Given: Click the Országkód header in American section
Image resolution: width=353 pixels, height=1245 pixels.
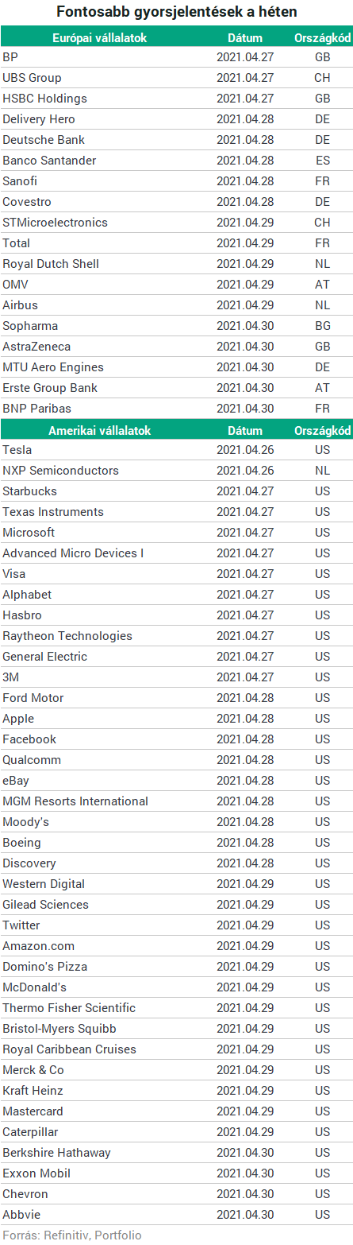Looking at the screenshot, I should 322,430.
